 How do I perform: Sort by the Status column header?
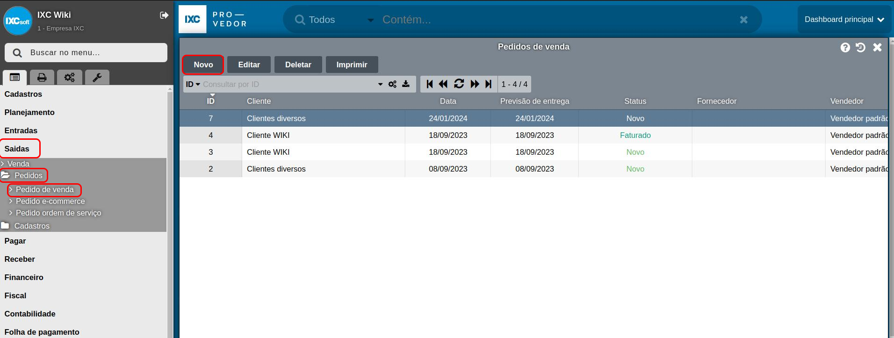[x=635, y=101]
